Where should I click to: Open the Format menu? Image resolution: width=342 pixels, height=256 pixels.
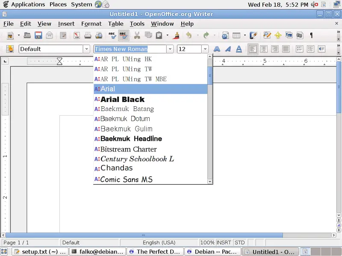[x=91, y=24]
